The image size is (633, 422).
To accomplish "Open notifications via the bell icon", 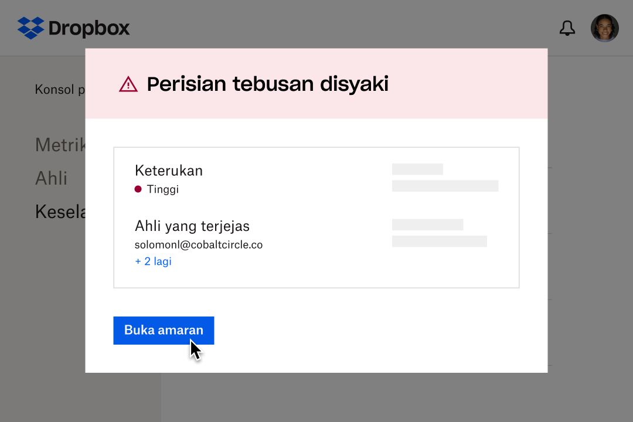I will (567, 28).
